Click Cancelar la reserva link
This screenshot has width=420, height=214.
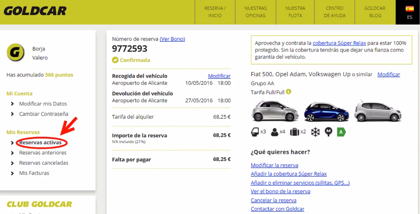(274, 200)
